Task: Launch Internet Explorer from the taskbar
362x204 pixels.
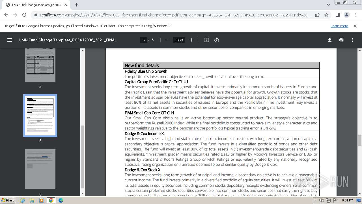Action: 23,200
